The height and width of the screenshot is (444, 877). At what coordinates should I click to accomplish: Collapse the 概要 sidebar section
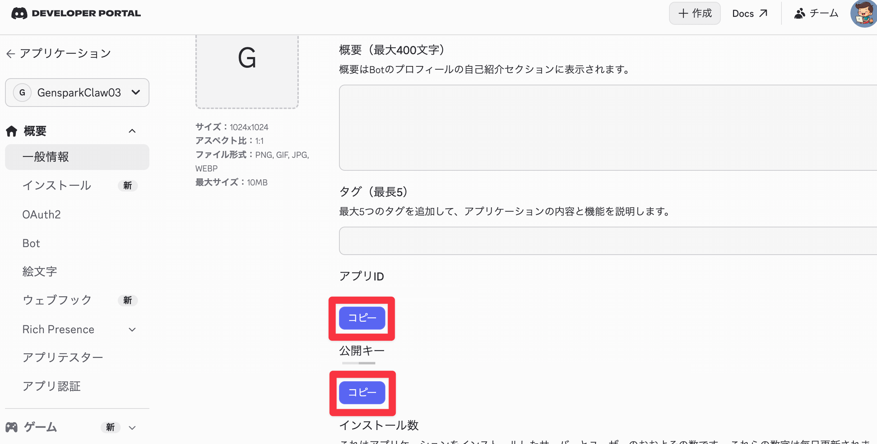point(132,131)
